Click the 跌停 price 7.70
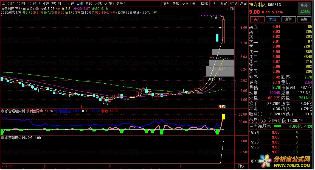 coord(308,77)
